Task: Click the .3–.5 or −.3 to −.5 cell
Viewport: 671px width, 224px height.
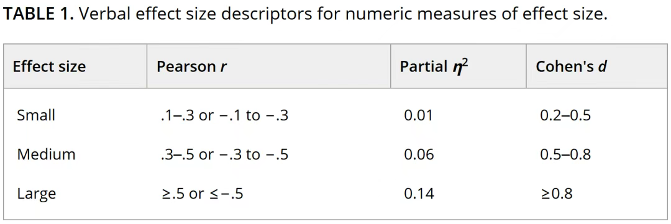Action: click(x=225, y=155)
